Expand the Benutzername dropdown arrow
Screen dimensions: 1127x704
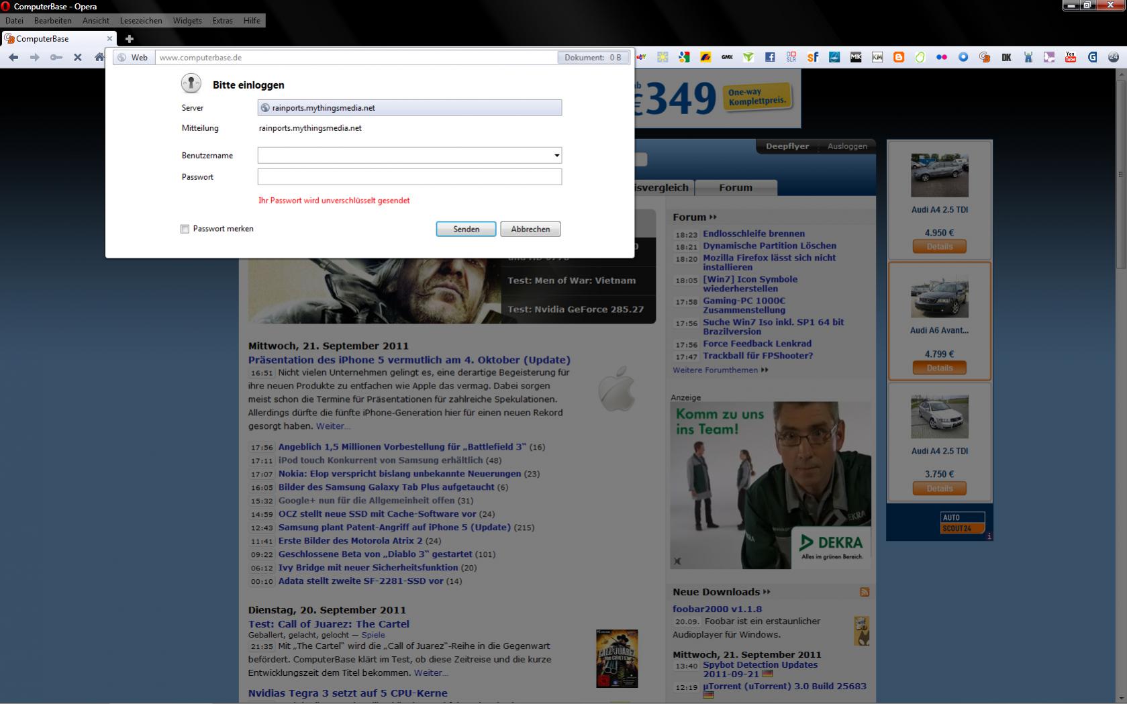556,156
